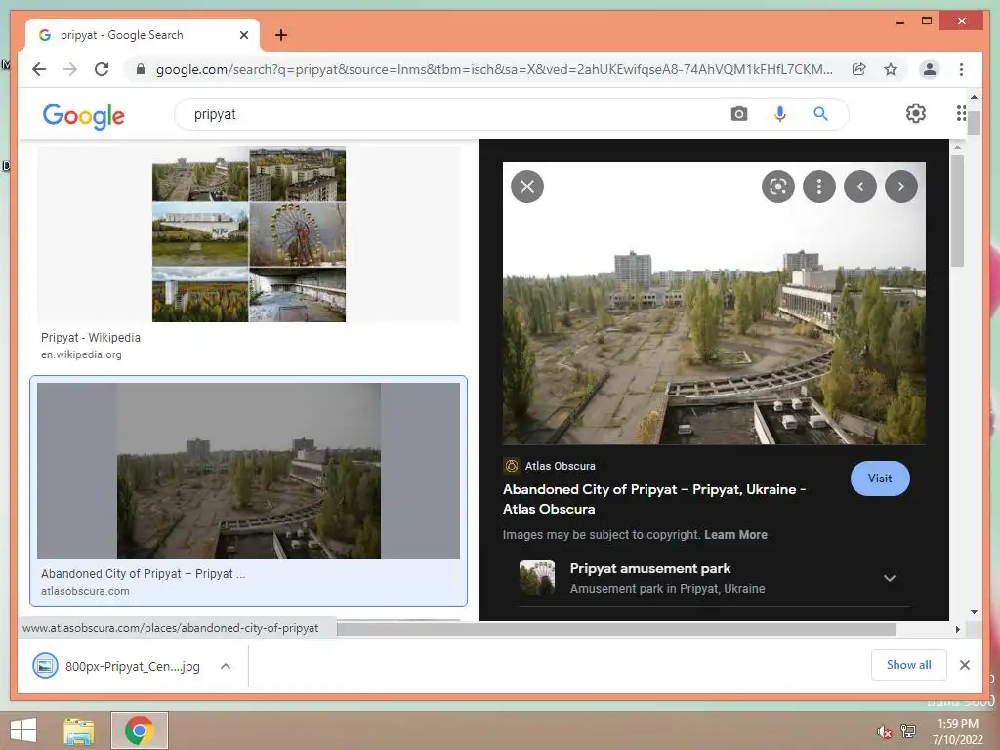Select the atlasobscura.com result thumbnail

248,471
